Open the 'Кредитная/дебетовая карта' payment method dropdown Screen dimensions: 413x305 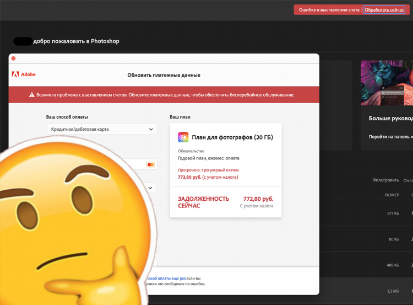coord(102,129)
